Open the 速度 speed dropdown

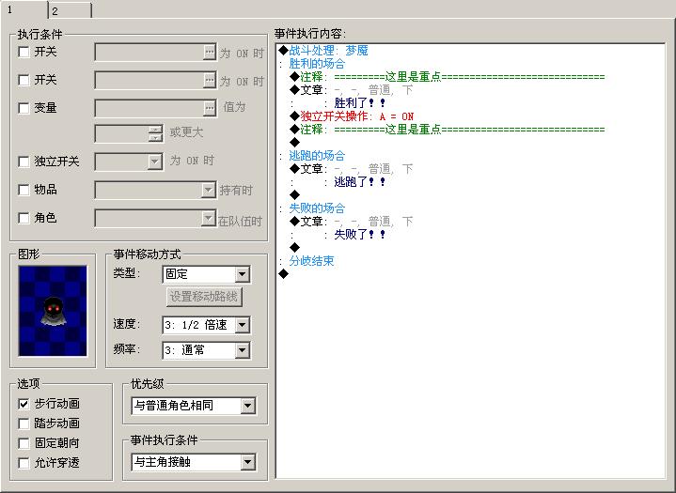242,325
